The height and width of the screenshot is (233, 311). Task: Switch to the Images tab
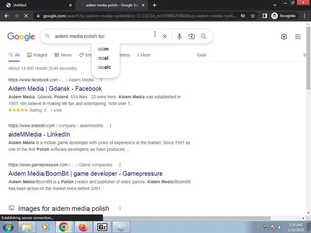pyautogui.click(x=37, y=55)
